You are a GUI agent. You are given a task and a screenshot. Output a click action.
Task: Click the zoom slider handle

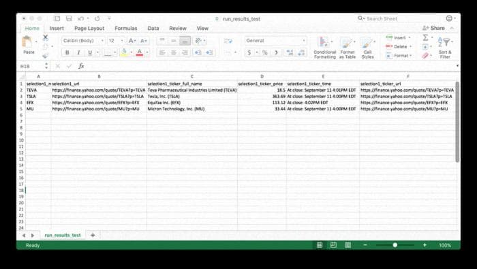point(395,245)
